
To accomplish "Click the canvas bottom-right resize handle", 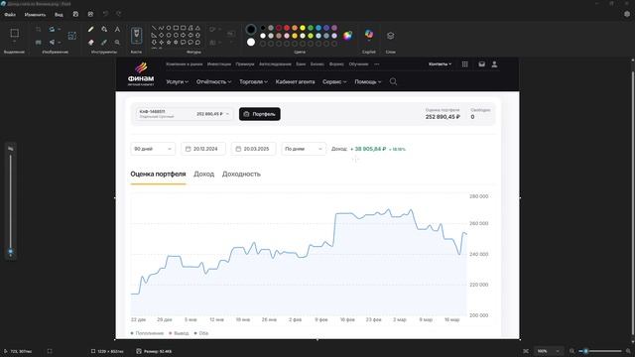I will 520,339.
